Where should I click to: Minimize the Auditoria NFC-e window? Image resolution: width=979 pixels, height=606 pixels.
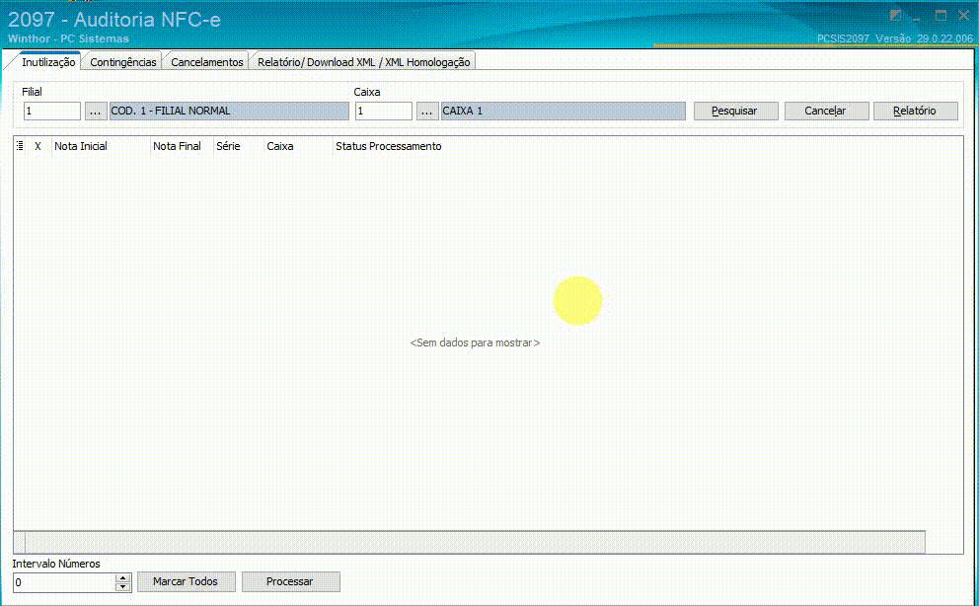click(917, 18)
